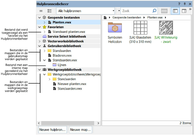Select the [LA] Glasdallen tile thumbnail
The width and height of the screenshot is (194, 135).
(140, 28)
